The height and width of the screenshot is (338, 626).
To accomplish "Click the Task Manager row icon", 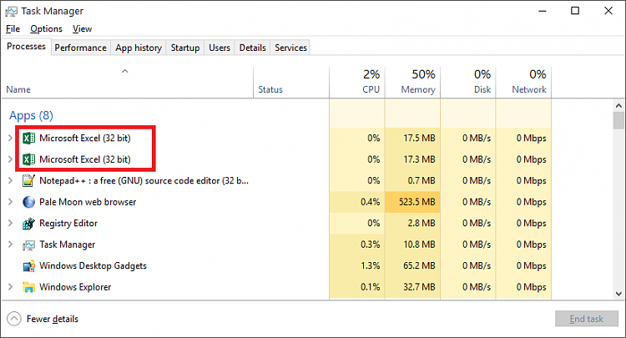I will tap(28, 245).
